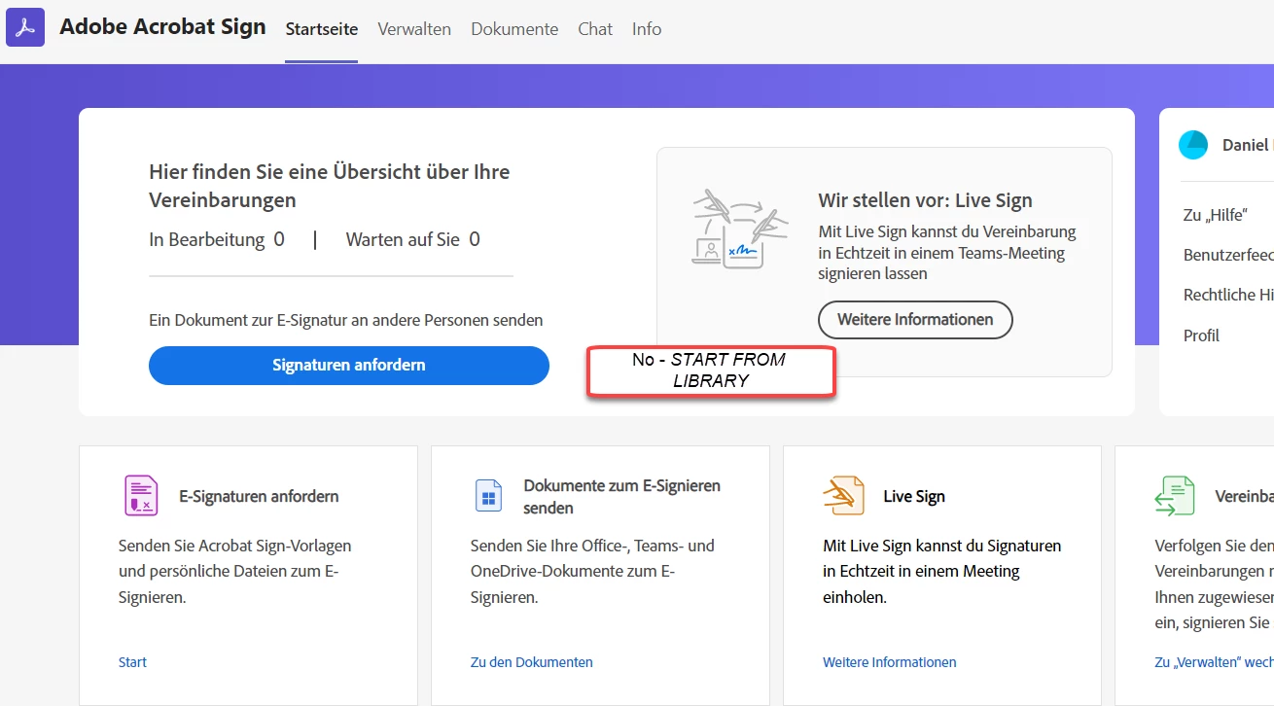1274x706 pixels.
Task: Click the E-Signaturen anfordern card title
Action: tap(259, 496)
